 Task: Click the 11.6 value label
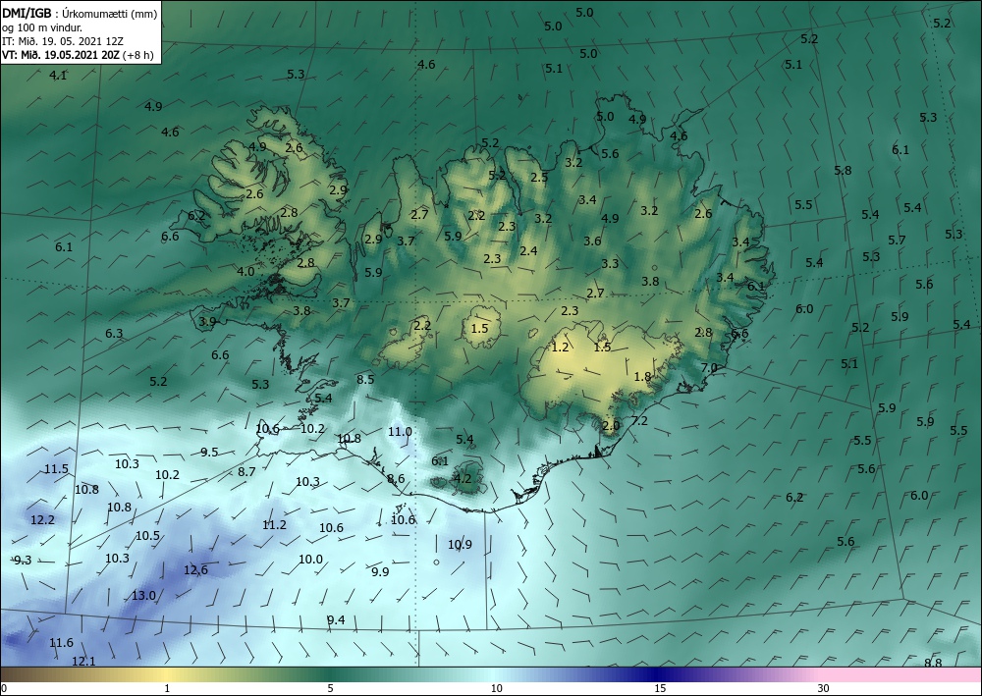[61, 642]
